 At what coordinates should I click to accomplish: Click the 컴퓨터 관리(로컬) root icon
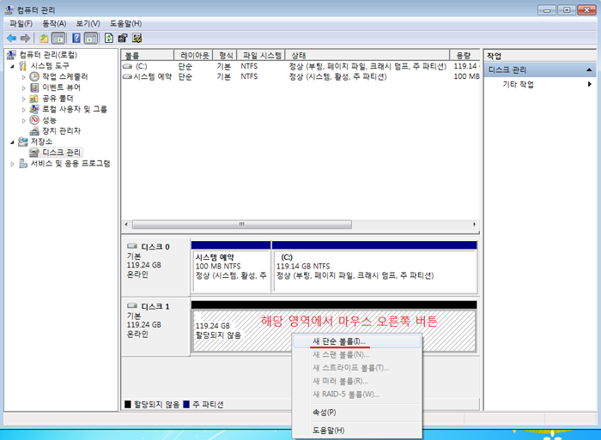11,55
